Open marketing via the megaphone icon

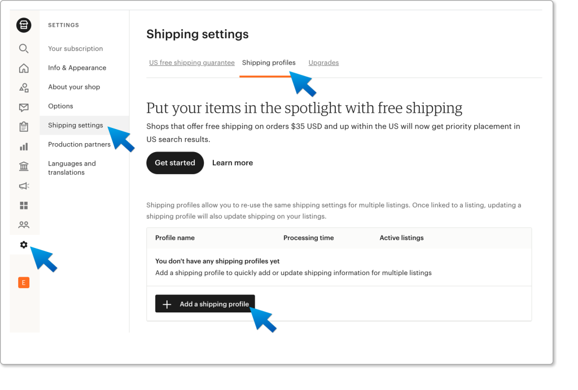(24, 185)
